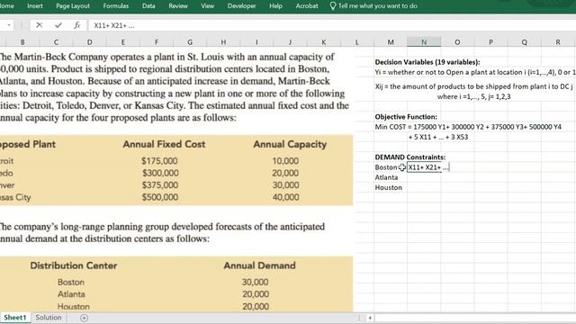Select column H header
Screen dimensions: 576x324
point(223,42)
